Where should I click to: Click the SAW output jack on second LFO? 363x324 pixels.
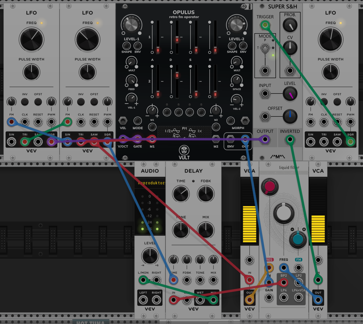click(x=94, y=142)
